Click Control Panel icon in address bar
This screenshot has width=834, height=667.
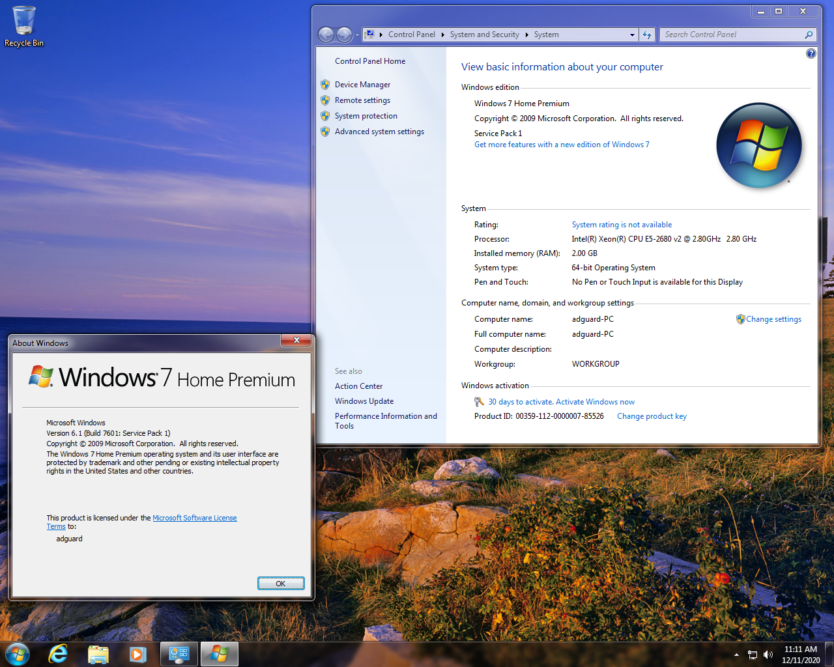click(369, 35)
